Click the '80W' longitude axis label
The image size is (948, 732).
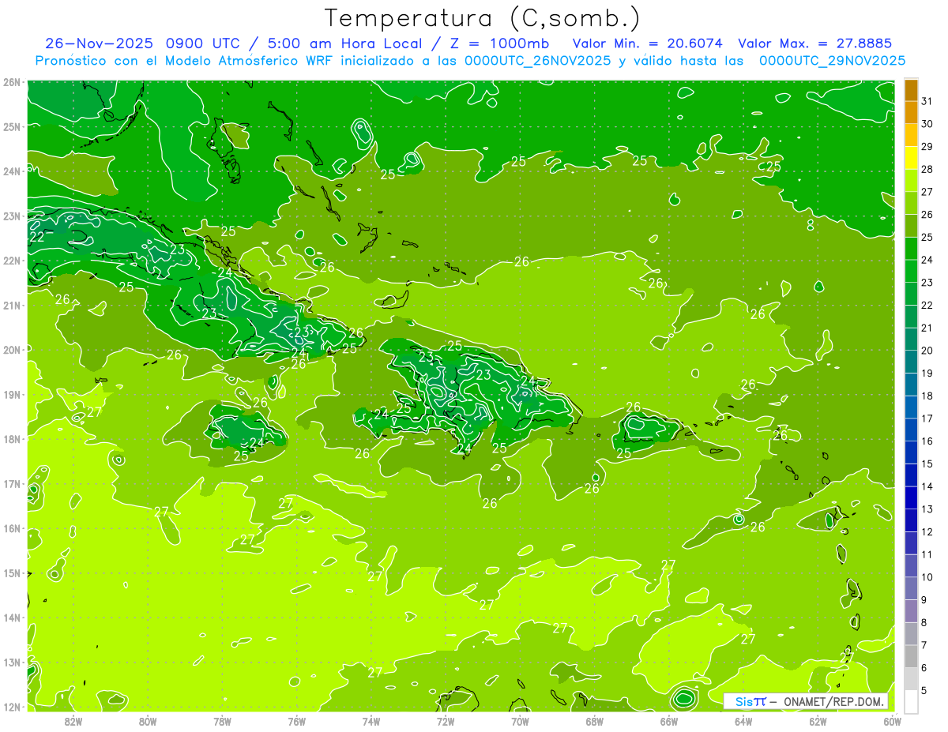tap(148, 722)
